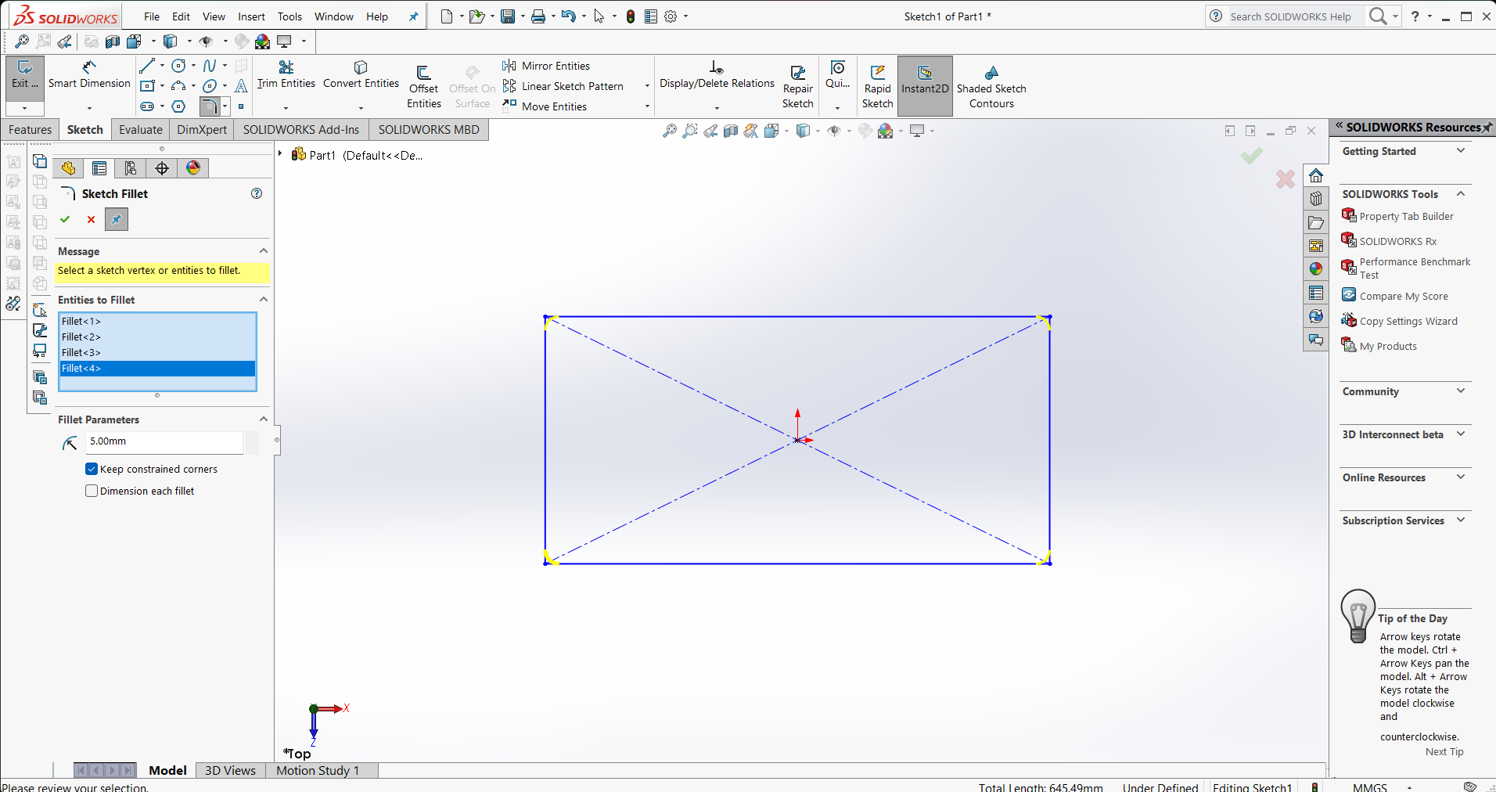The image size is (1496, 792).
Task: Click Repair Sketch tool
Action: 798,86
